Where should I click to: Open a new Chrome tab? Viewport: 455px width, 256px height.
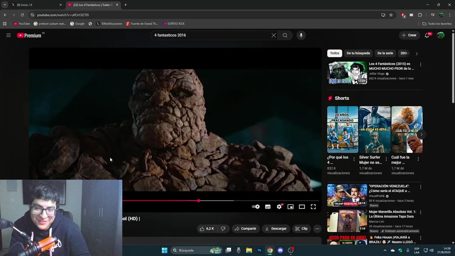[125, 5]
